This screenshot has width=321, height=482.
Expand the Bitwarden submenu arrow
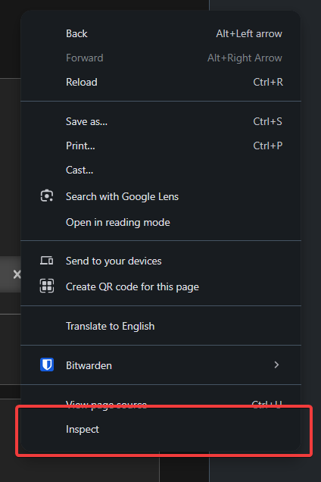pos(276,365)
